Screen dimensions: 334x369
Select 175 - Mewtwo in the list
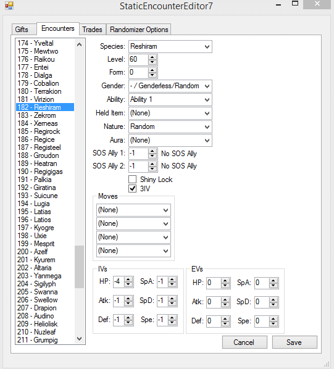pyautogui.click(x=45, y=51)
